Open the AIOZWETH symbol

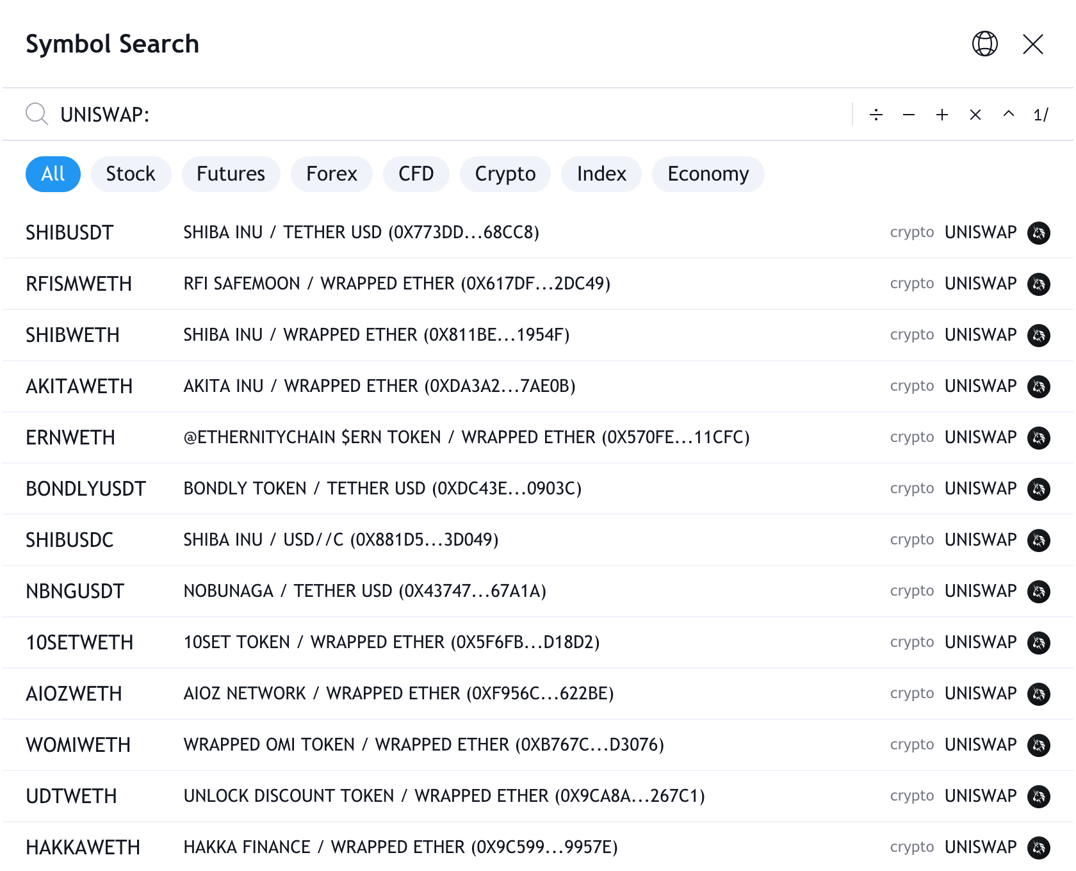538,694
